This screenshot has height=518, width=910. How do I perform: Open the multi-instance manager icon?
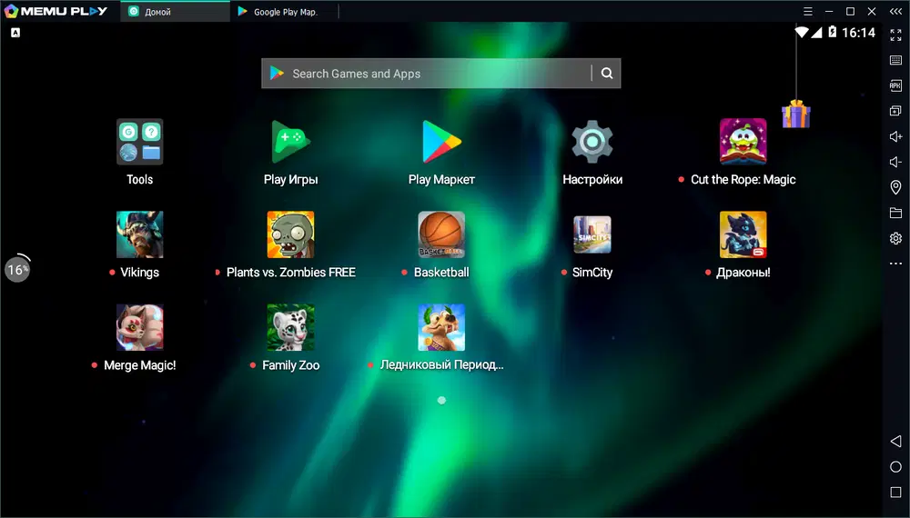[895, 111]
